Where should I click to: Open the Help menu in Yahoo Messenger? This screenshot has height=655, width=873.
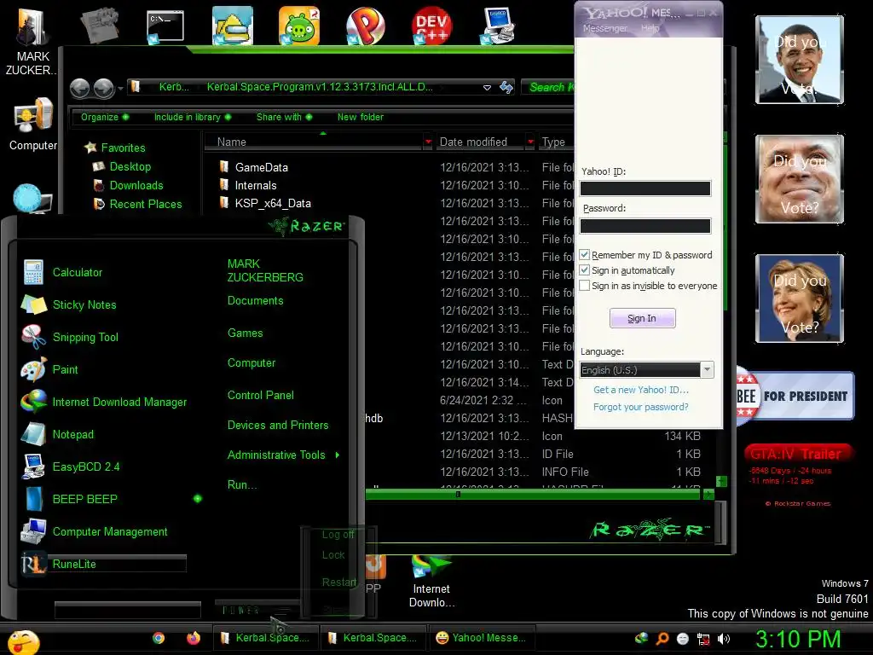650,28
